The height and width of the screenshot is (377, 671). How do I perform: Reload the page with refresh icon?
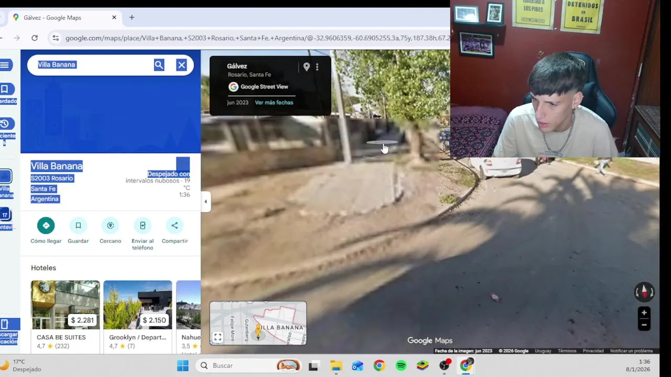pyautogui.click(x=35, y=38)
